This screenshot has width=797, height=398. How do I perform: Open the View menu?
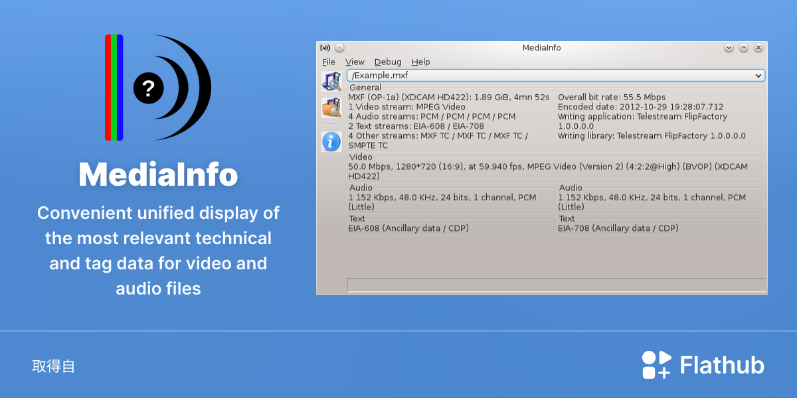pyautogui.click(x=355, y=62)
